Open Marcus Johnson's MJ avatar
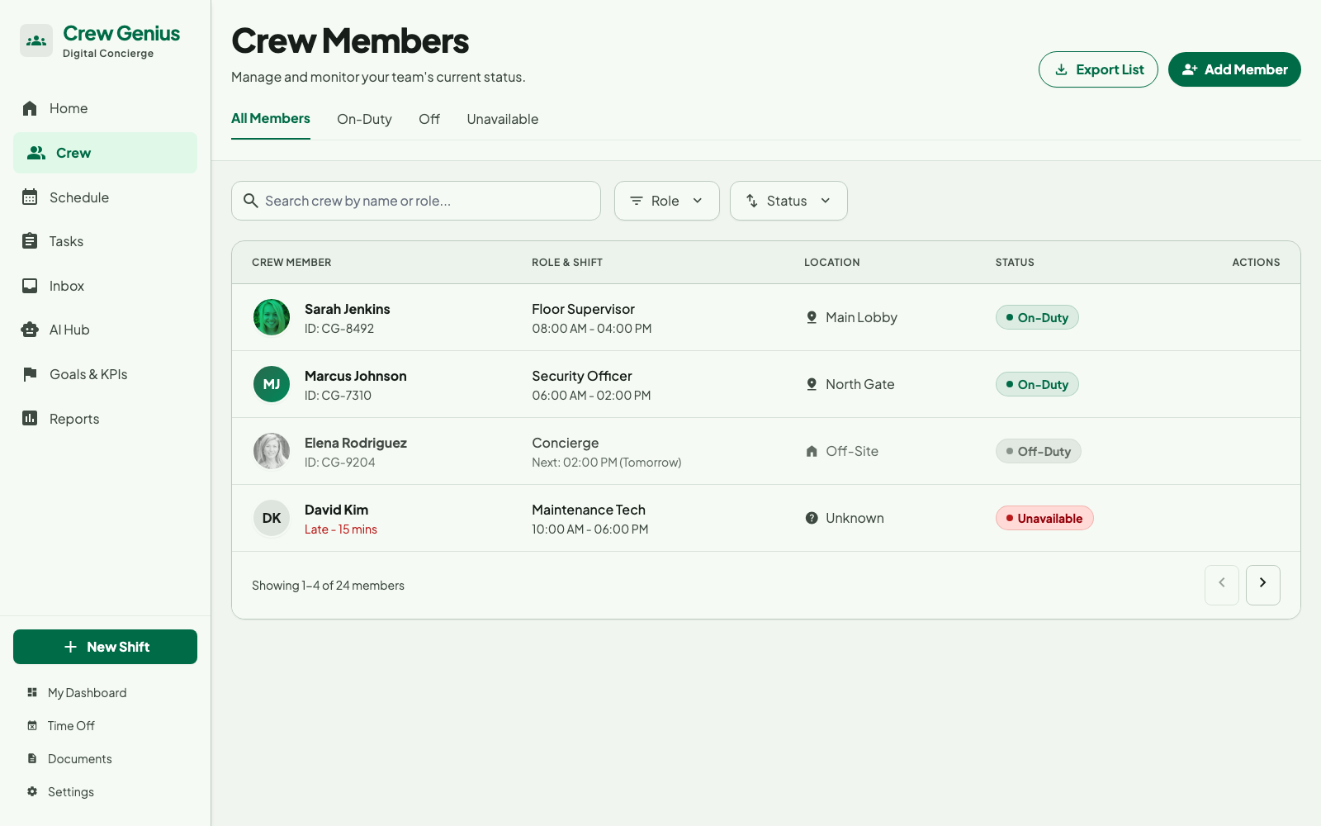Viewport: 1321px width, 826px height. 272,384
